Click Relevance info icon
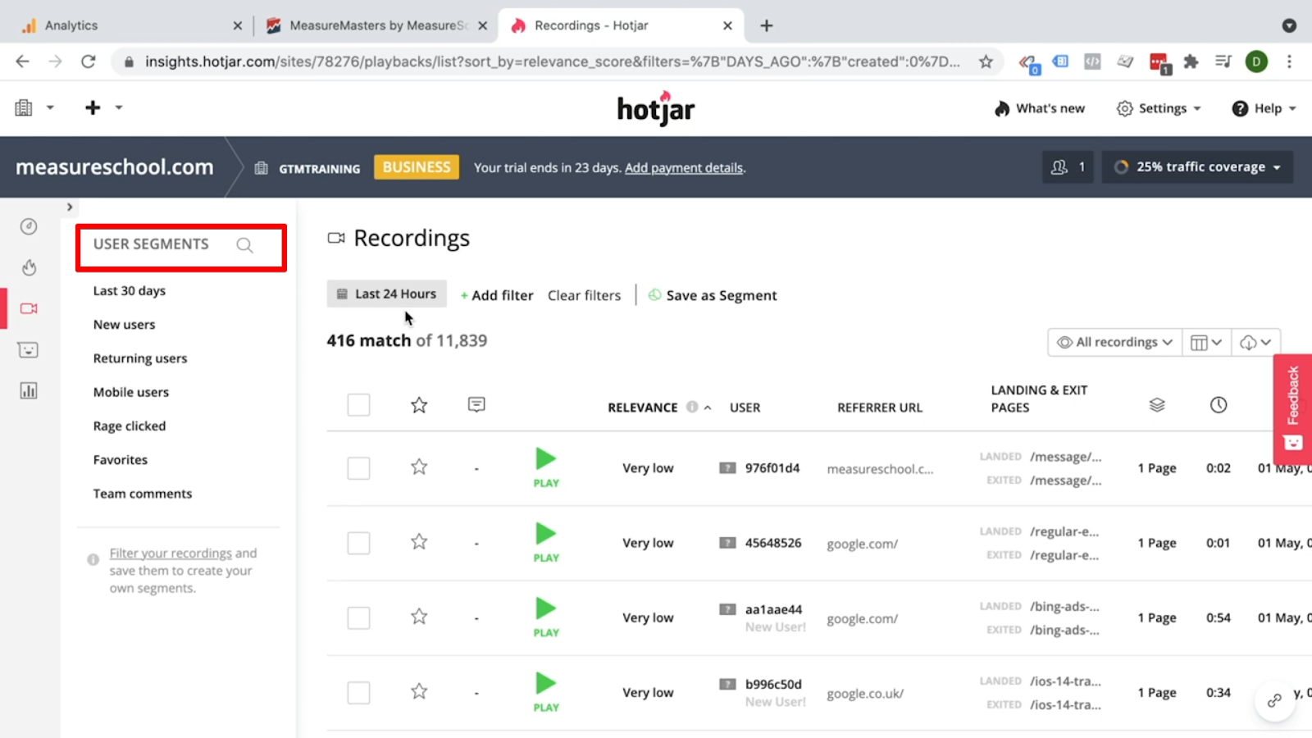This screenshot has height=738, width=1312. pyautogui.click(x=692, y=407)
